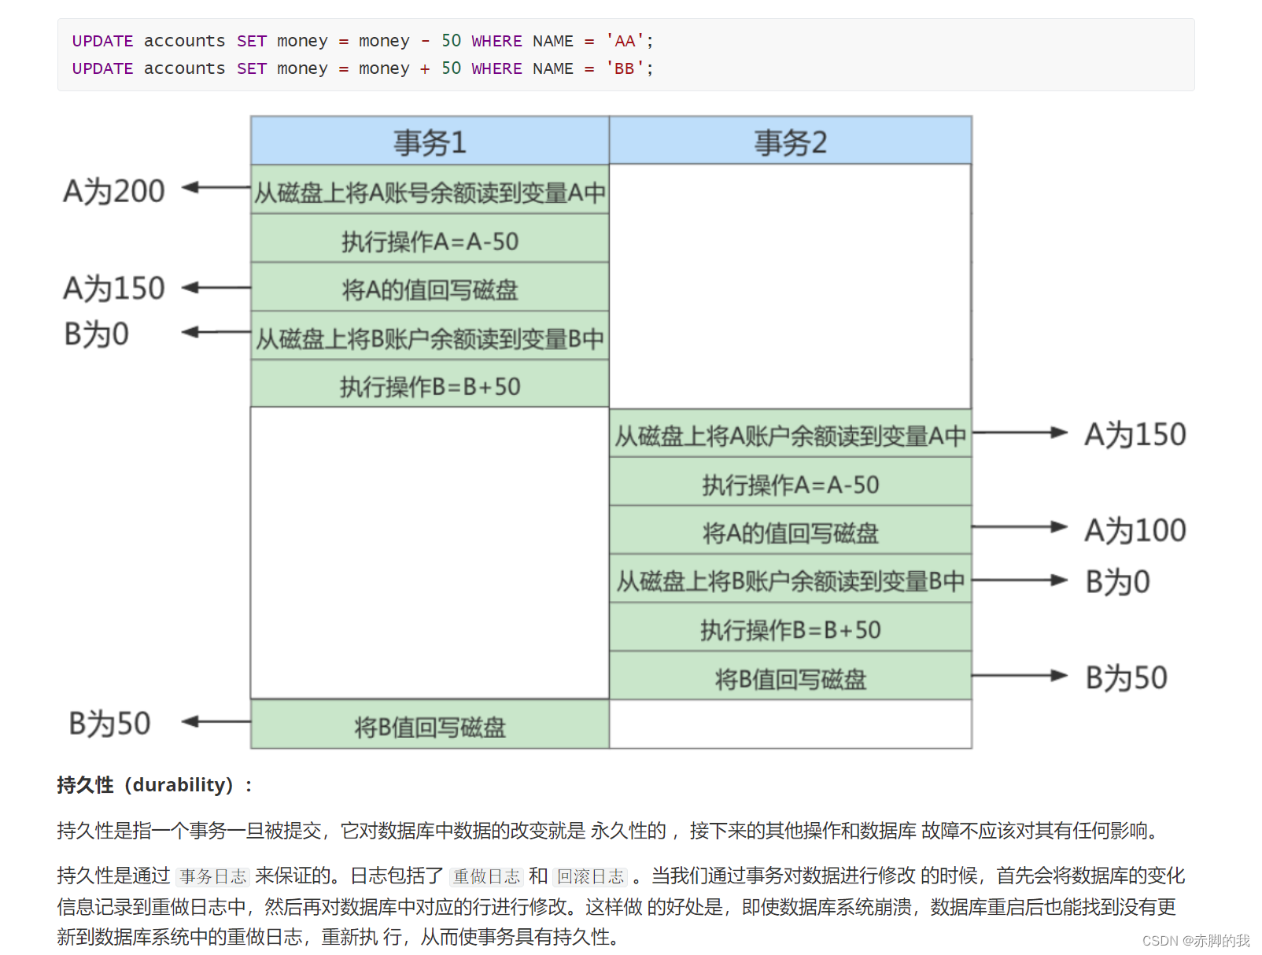The height and width of the screenshot is (955, 1262).
Task: Click the 回滚日志 inline code term
Action: [x=591, y=876]
